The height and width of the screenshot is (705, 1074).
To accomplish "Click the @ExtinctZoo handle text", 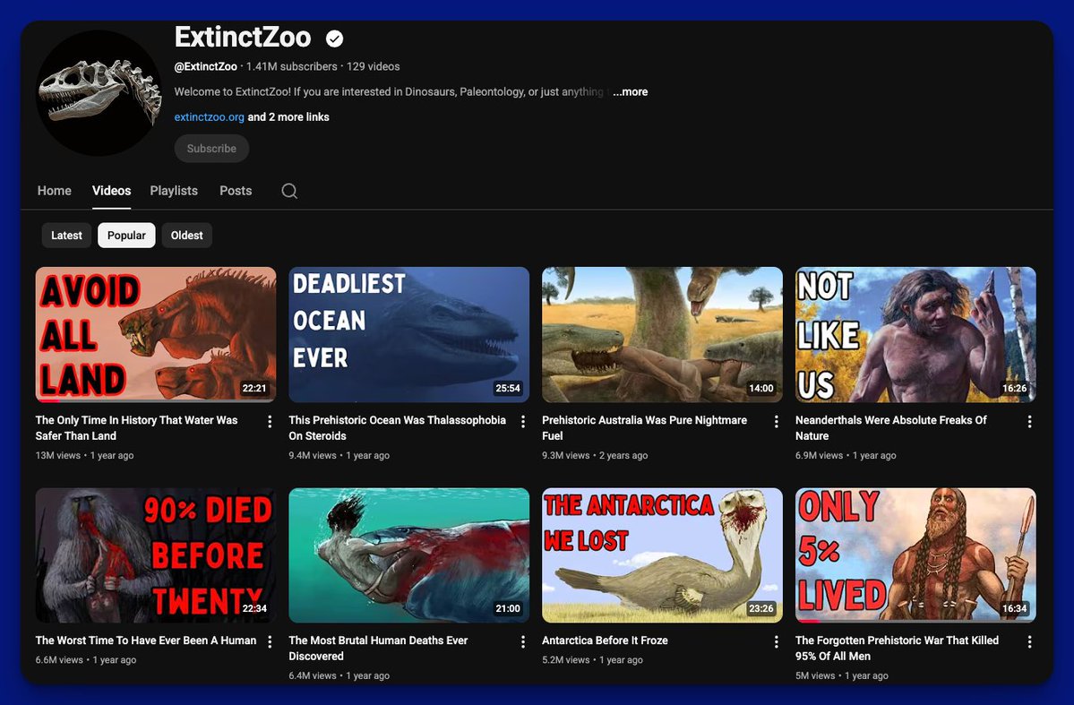I will (x=205, y=66).
